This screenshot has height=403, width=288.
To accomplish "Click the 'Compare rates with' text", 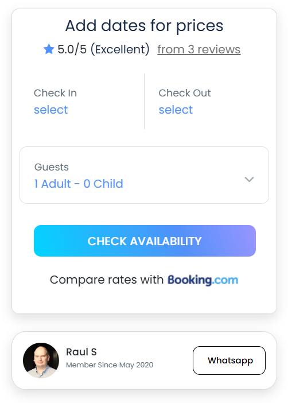I will pyautogui.click(x=107, y=280).
